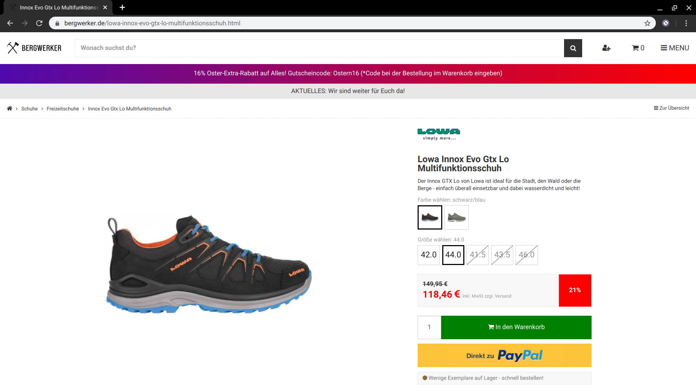The width and height of the screenshot is (696, 391).
Task: Select the grey-green shoe color swatch
Action: coord(456,217)
